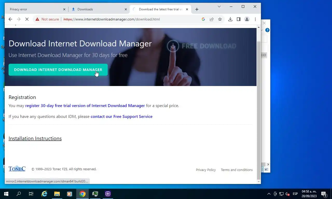The width and height of the screenshot is (332, 199).
Task: Go back to the previous page
Action: click(10, 19)
